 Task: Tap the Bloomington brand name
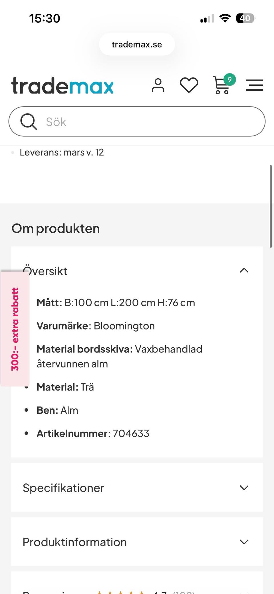click(x=124, y=326)
